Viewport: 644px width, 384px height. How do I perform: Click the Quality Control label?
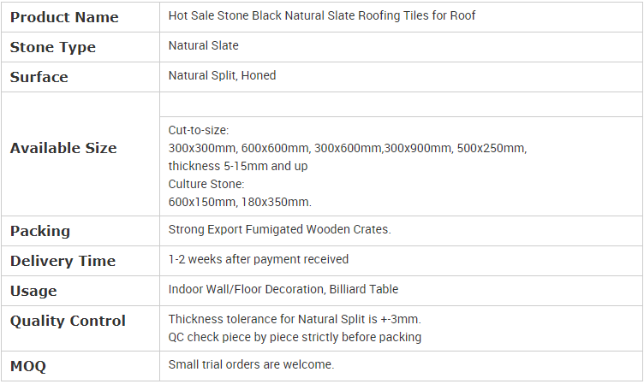pyautogui.click(x=68, y=321)
